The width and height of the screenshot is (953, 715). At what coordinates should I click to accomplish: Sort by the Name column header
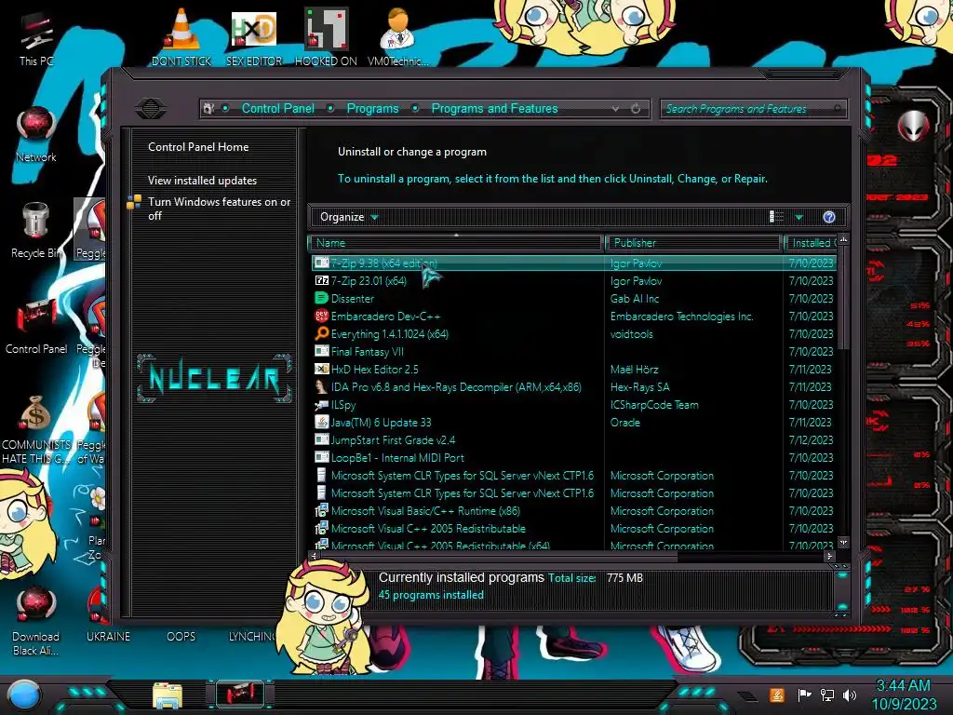[x=455, y=243]
